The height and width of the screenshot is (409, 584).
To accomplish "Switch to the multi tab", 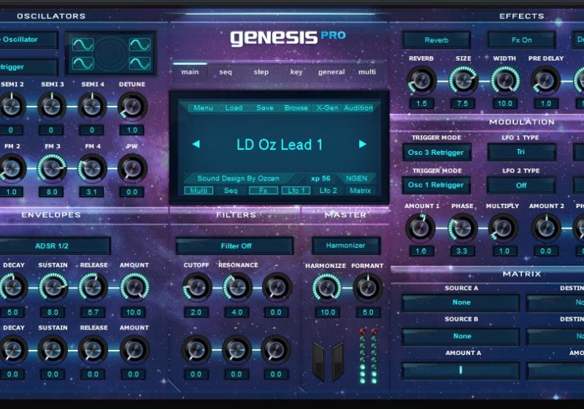I will [x=367, y=72].
